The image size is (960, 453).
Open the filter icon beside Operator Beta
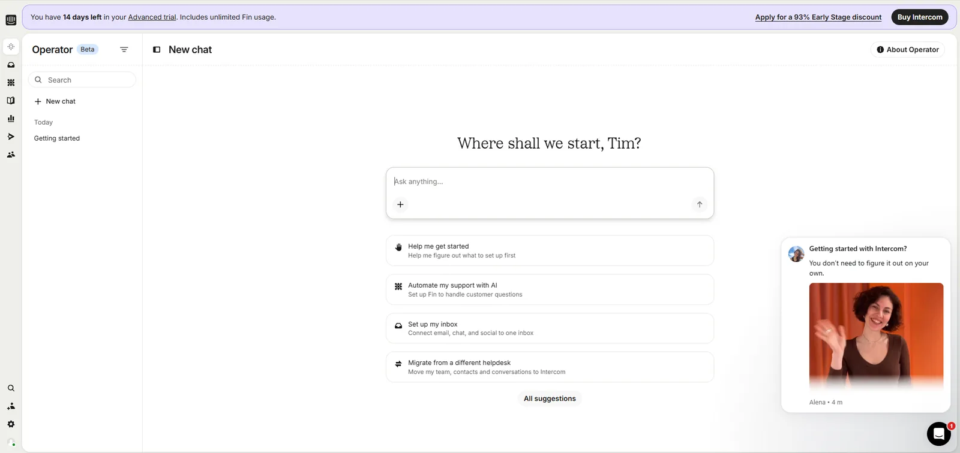(x=124, y=50)
